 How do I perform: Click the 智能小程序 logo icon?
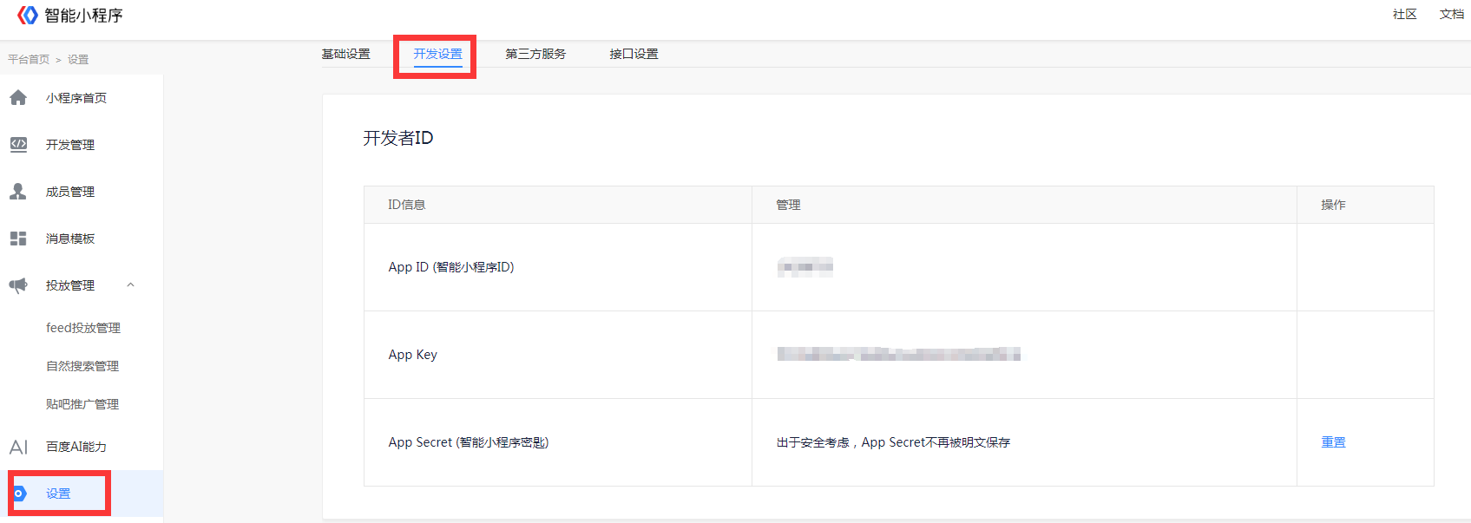pyautogui.click(x=28, y=15)
